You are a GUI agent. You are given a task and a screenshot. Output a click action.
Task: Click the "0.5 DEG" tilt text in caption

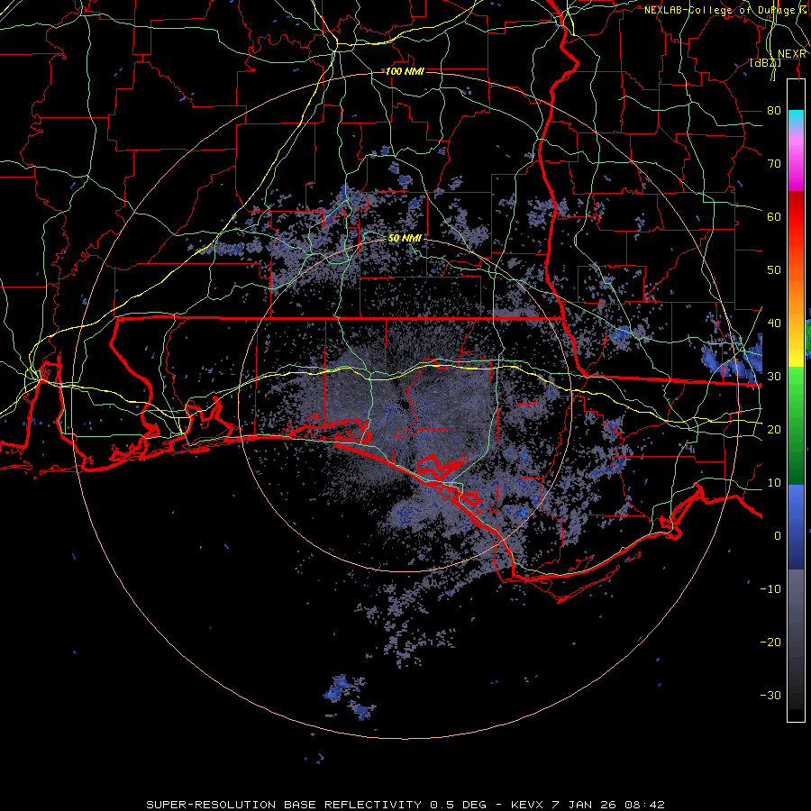[459, 805]
